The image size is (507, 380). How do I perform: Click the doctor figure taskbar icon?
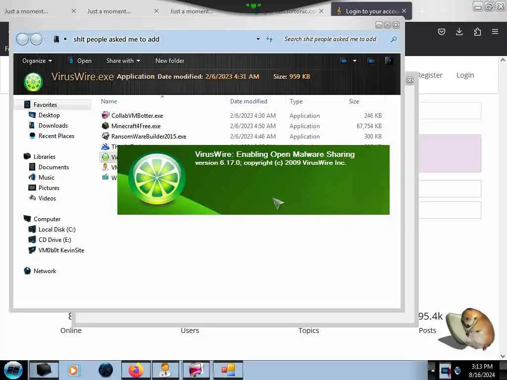165,370
